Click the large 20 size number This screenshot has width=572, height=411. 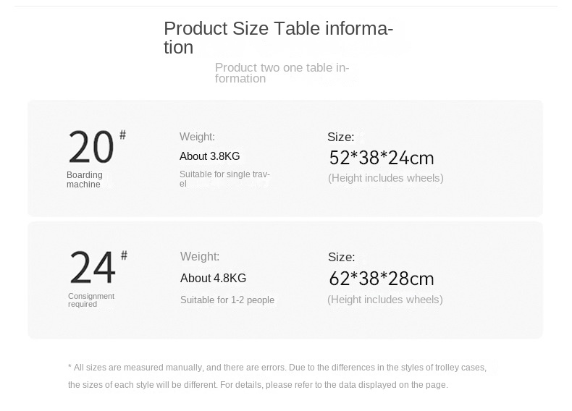click(91, 148)
